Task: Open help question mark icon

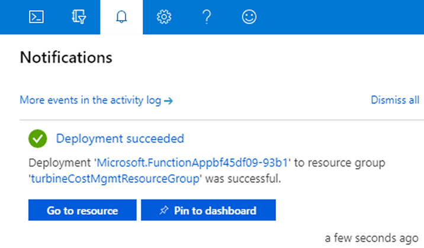Action: point(207,17)
